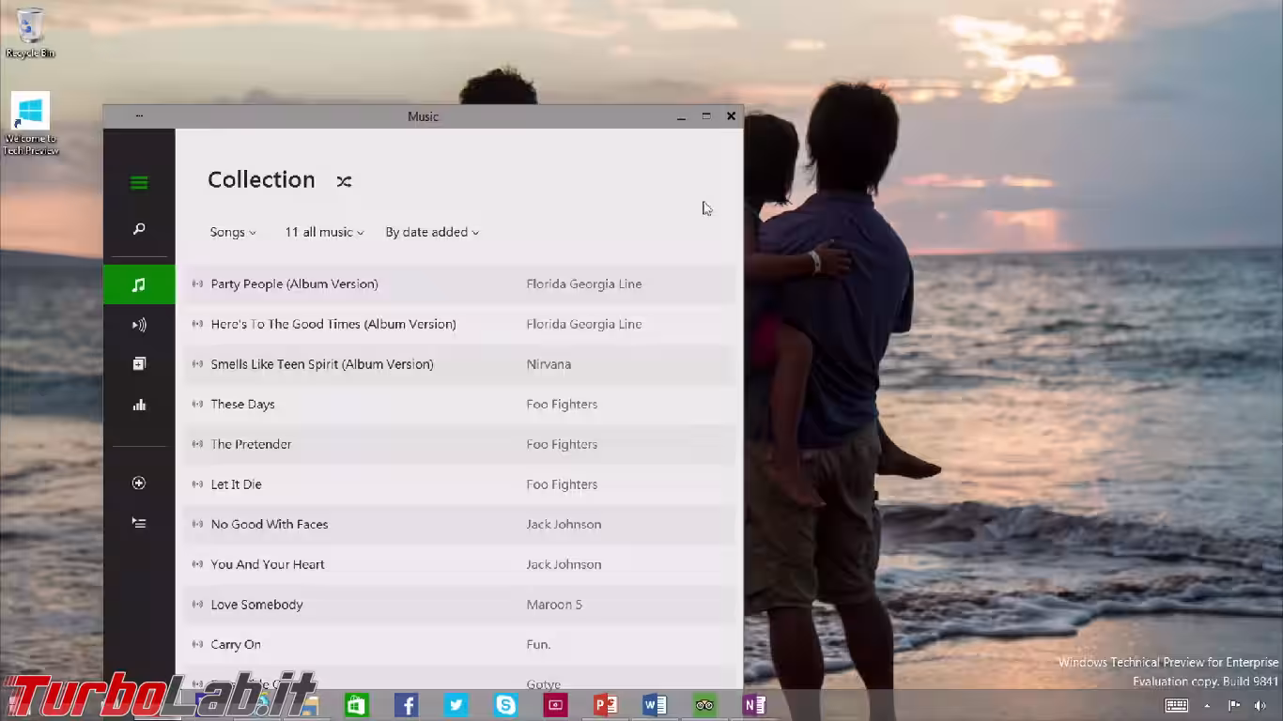Expand the "11 all music" filter dropdown
Screen dimensions: 1283x721
click(x=324, y=232)
